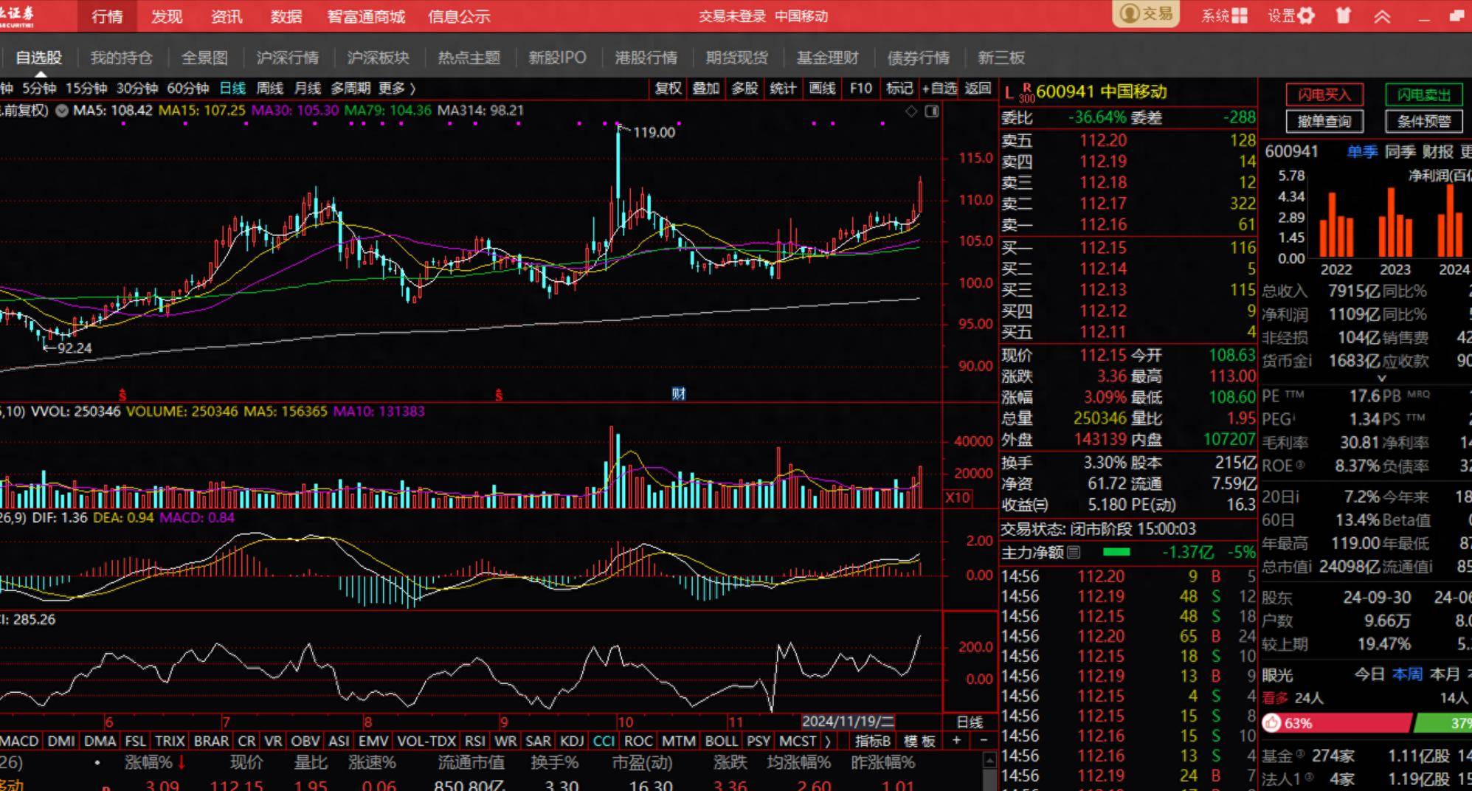Select the VOL-TDX indicator tab
Image resolution: width=1472 pixels, height=791 pixels.
(x=426, y=741)
